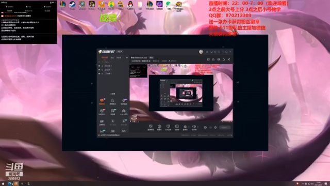This screenshot has height=186, width=330.
Task: Toggle eye visibility of the last source layer
Action: 100,73
